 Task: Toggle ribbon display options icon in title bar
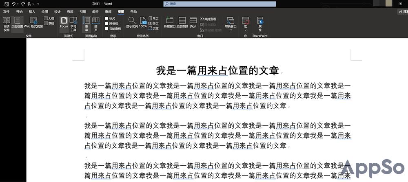(401, 4)
